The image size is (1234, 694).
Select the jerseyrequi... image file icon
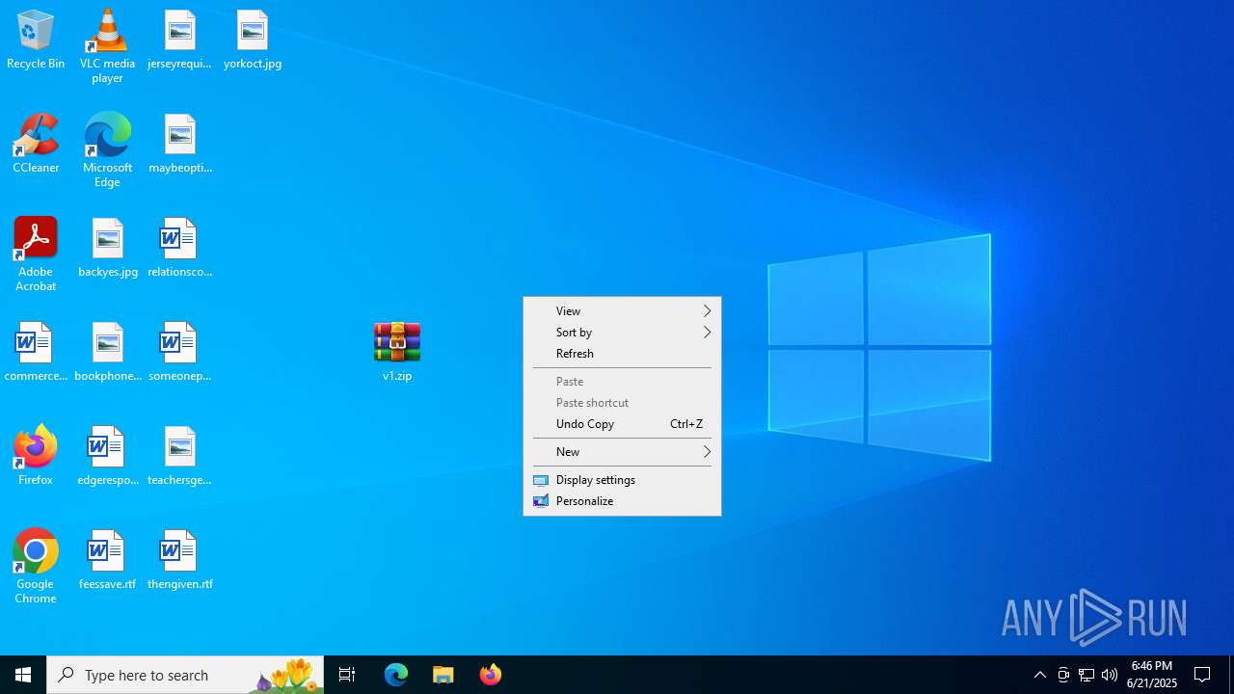(x=179, y=40)
